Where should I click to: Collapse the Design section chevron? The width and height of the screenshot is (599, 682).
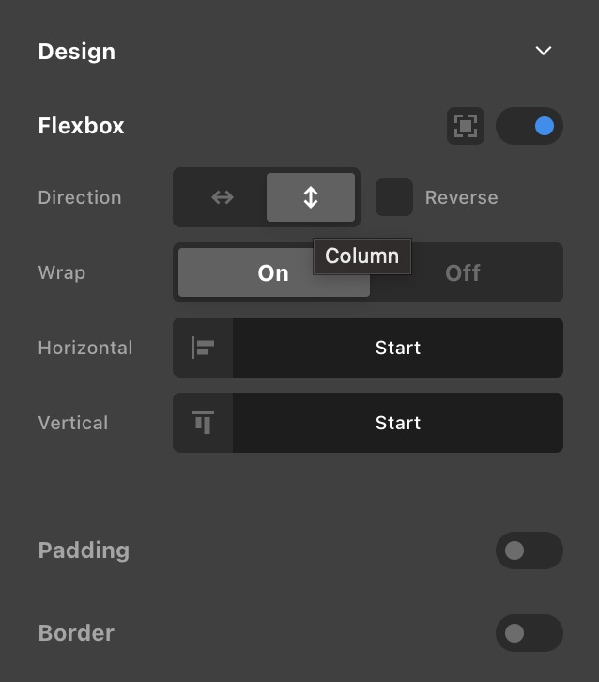(544, 51)
